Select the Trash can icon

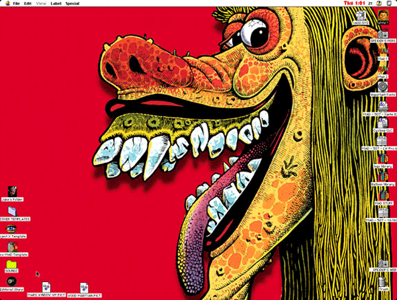click(383, 281)
